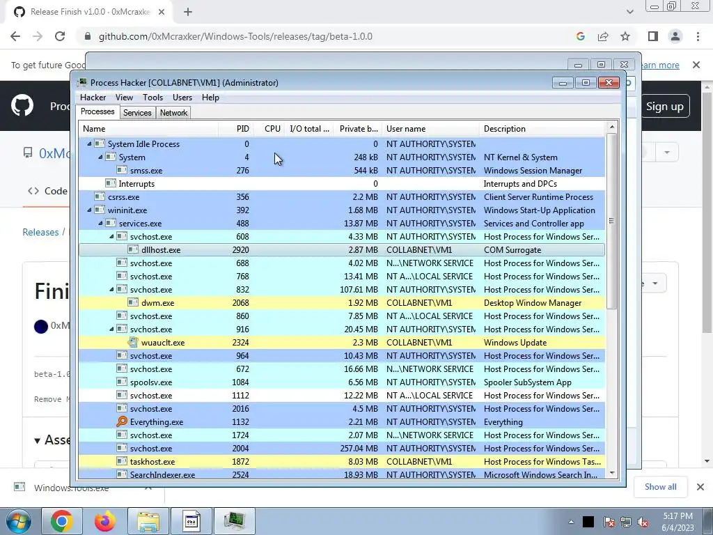Launch Firefox from the taskbar
This screenshot has width=713, height=535.
tap(105, 521)
